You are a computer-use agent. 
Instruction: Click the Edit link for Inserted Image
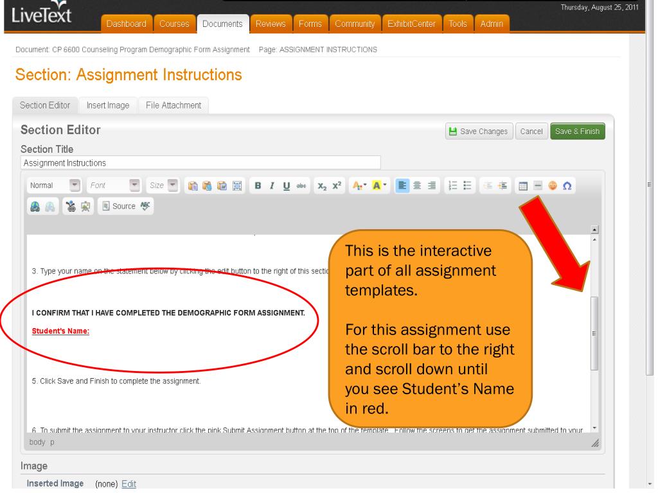[x=129, y=483]
